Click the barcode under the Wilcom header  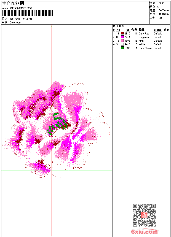pos(27,13)
